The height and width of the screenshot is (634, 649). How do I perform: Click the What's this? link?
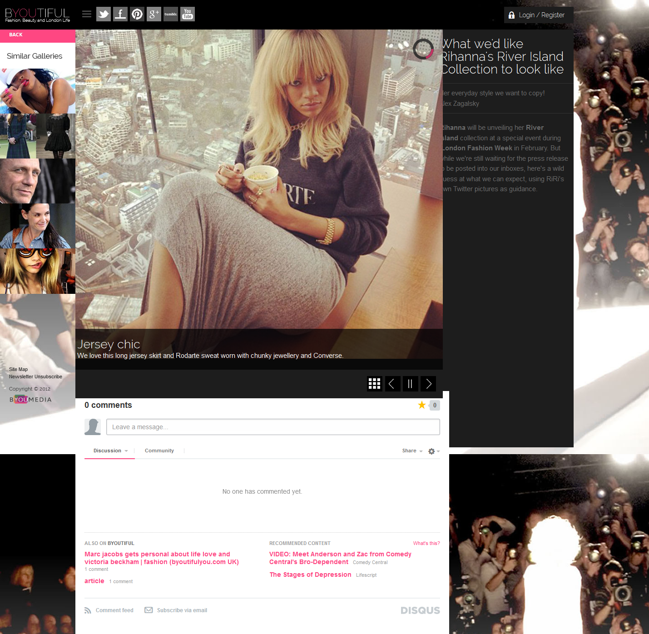426,543
